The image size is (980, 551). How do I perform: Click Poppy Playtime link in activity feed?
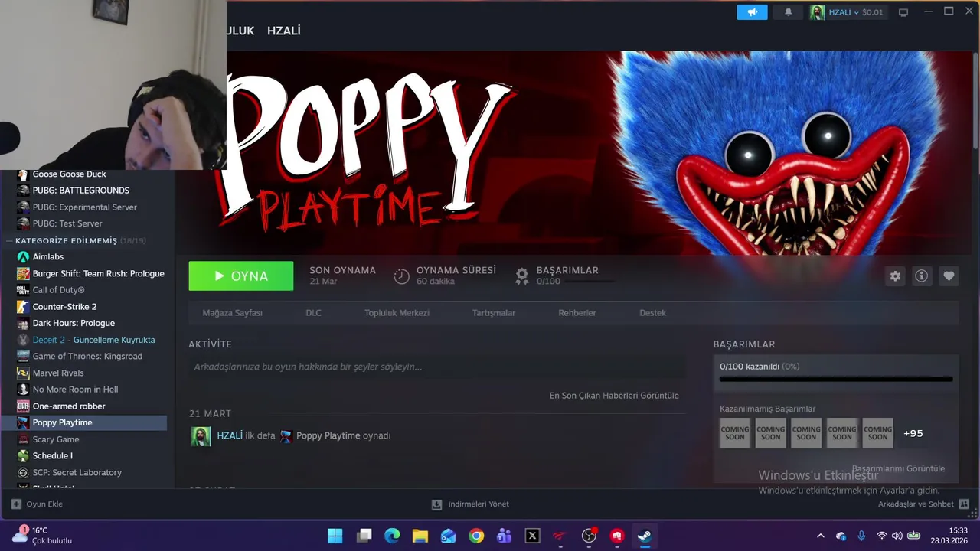coord(328,435)
